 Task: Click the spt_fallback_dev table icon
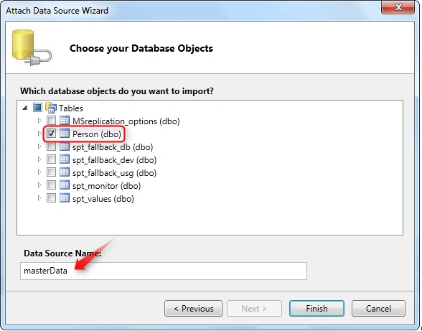[65, 159]
